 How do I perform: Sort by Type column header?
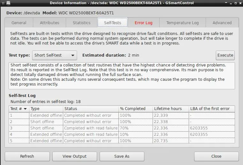click(46, 109)
